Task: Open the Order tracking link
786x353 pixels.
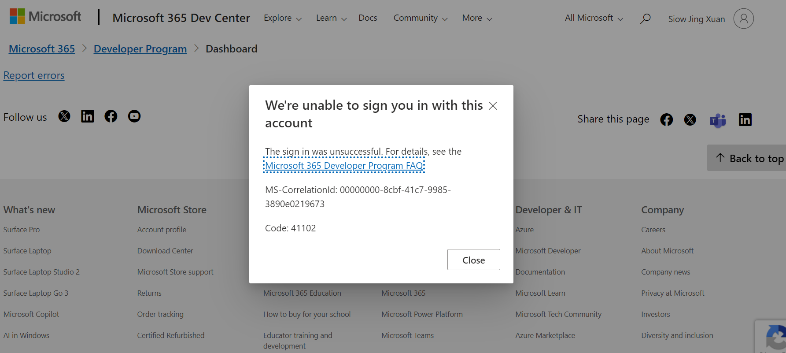Action: point(160,314)
